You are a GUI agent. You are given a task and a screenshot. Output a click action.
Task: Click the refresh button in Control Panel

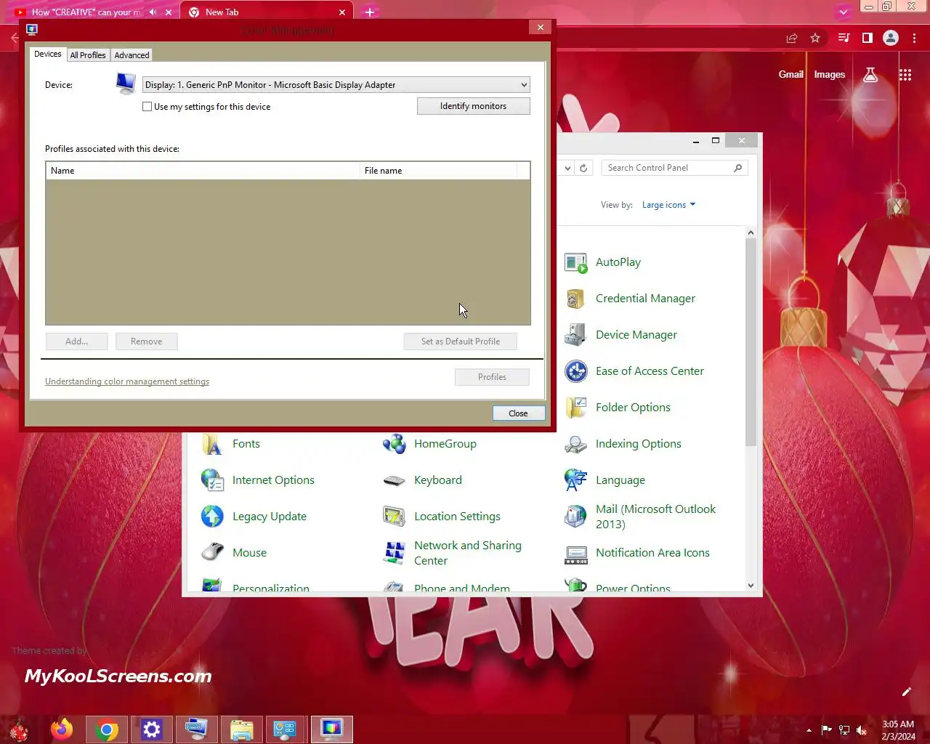pos(583,168)
